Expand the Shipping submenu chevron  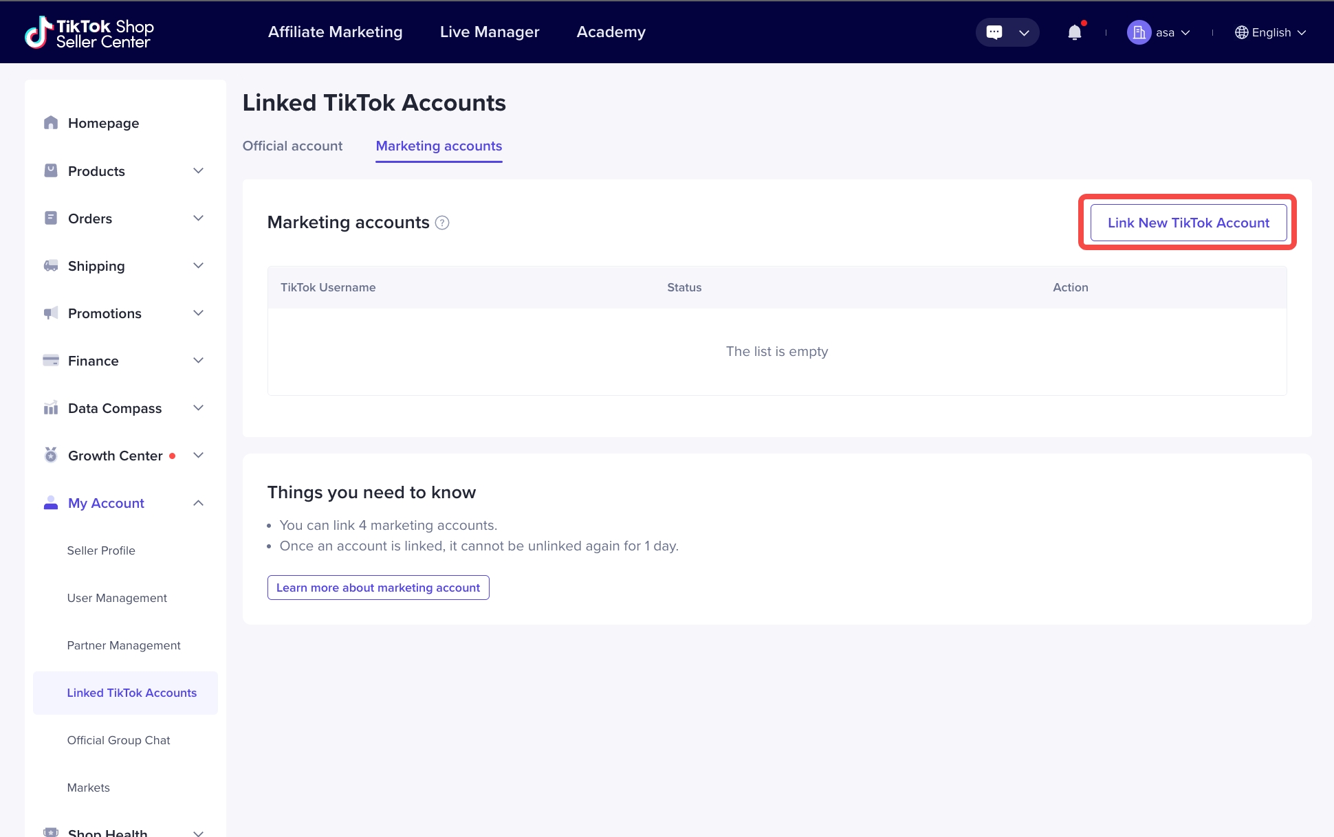click(x=199, y=265)
